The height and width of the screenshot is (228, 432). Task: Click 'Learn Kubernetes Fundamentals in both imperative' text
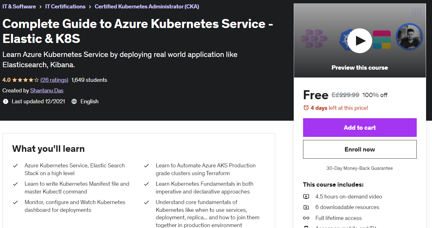[x=205, y=188]
